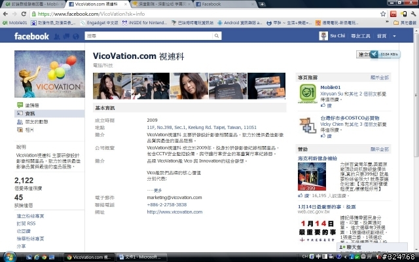Select the Info item in left sidebar

click(49, 113)
